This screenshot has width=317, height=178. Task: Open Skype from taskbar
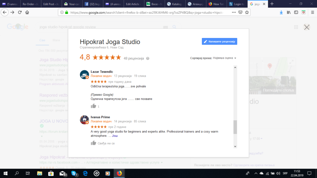[74, 173]
